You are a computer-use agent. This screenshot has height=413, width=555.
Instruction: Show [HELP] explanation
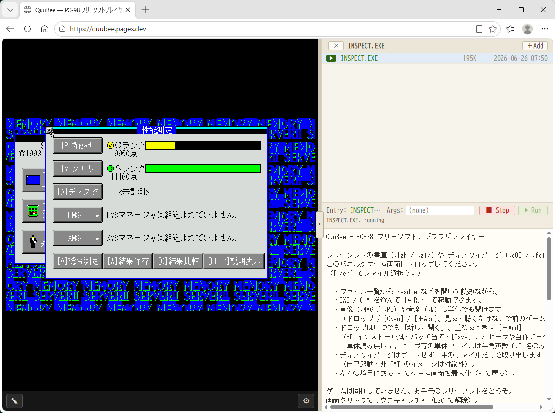tap(234, 261)
